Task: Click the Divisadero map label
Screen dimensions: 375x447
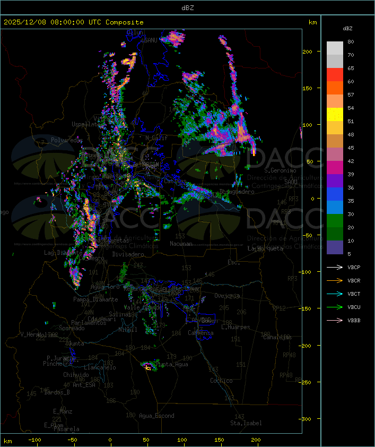Action: (x=128, y=254)
